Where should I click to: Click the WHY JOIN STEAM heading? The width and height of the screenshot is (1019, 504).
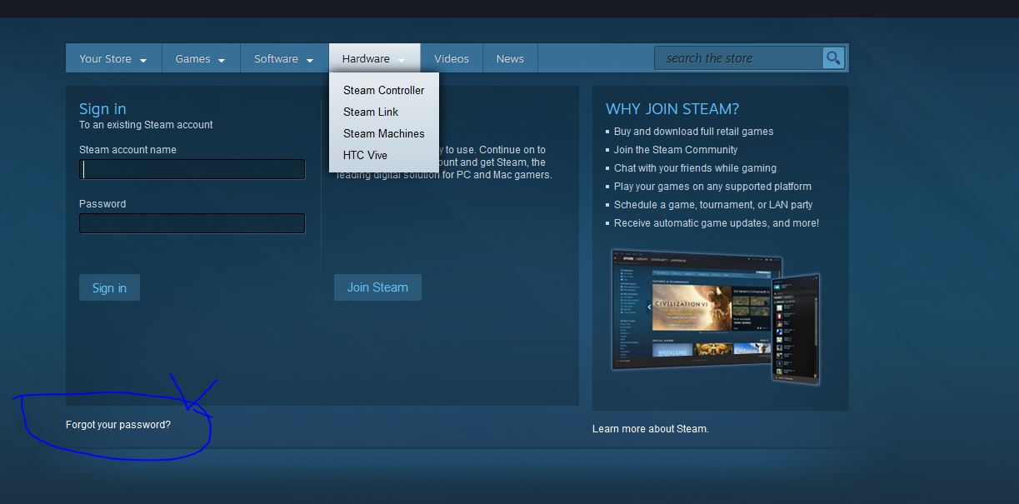(x=672, y=109)
